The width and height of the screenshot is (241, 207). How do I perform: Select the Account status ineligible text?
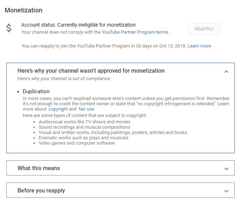[x=79, y=25]
